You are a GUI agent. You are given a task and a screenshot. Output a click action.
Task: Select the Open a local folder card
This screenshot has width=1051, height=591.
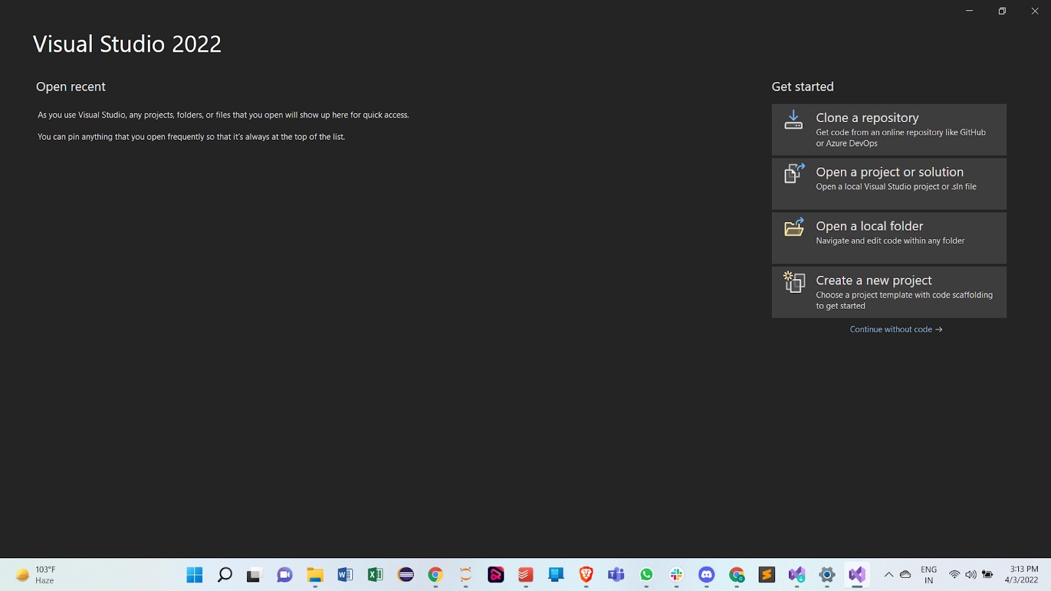tap(889, 238)
